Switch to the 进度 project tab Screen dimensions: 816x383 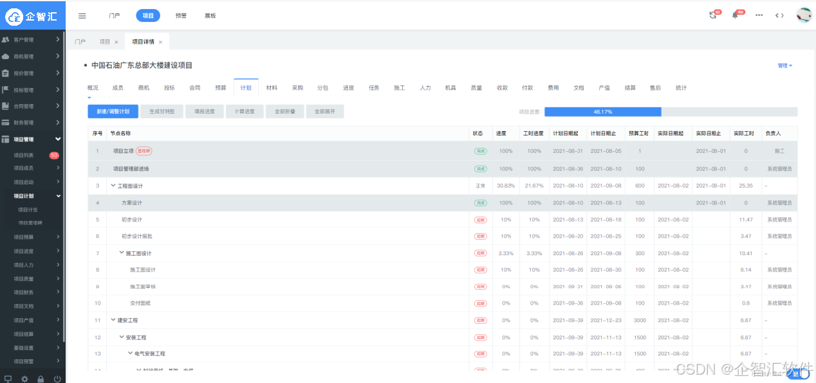coord(348,88)
